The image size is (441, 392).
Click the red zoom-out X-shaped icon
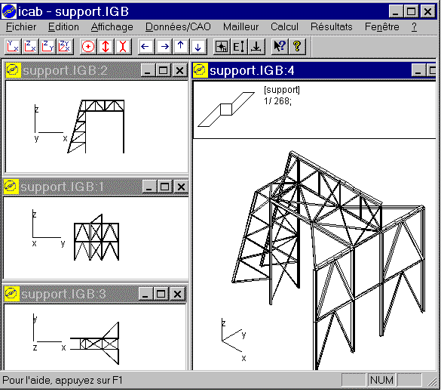(x=123, y=46)
